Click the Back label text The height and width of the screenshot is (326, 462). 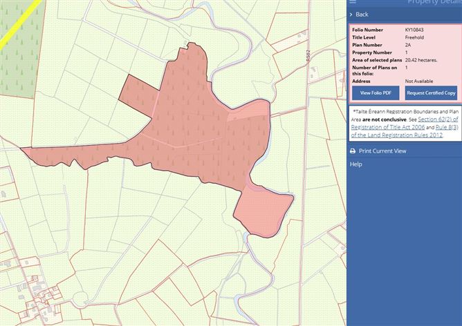coord(362,15)
